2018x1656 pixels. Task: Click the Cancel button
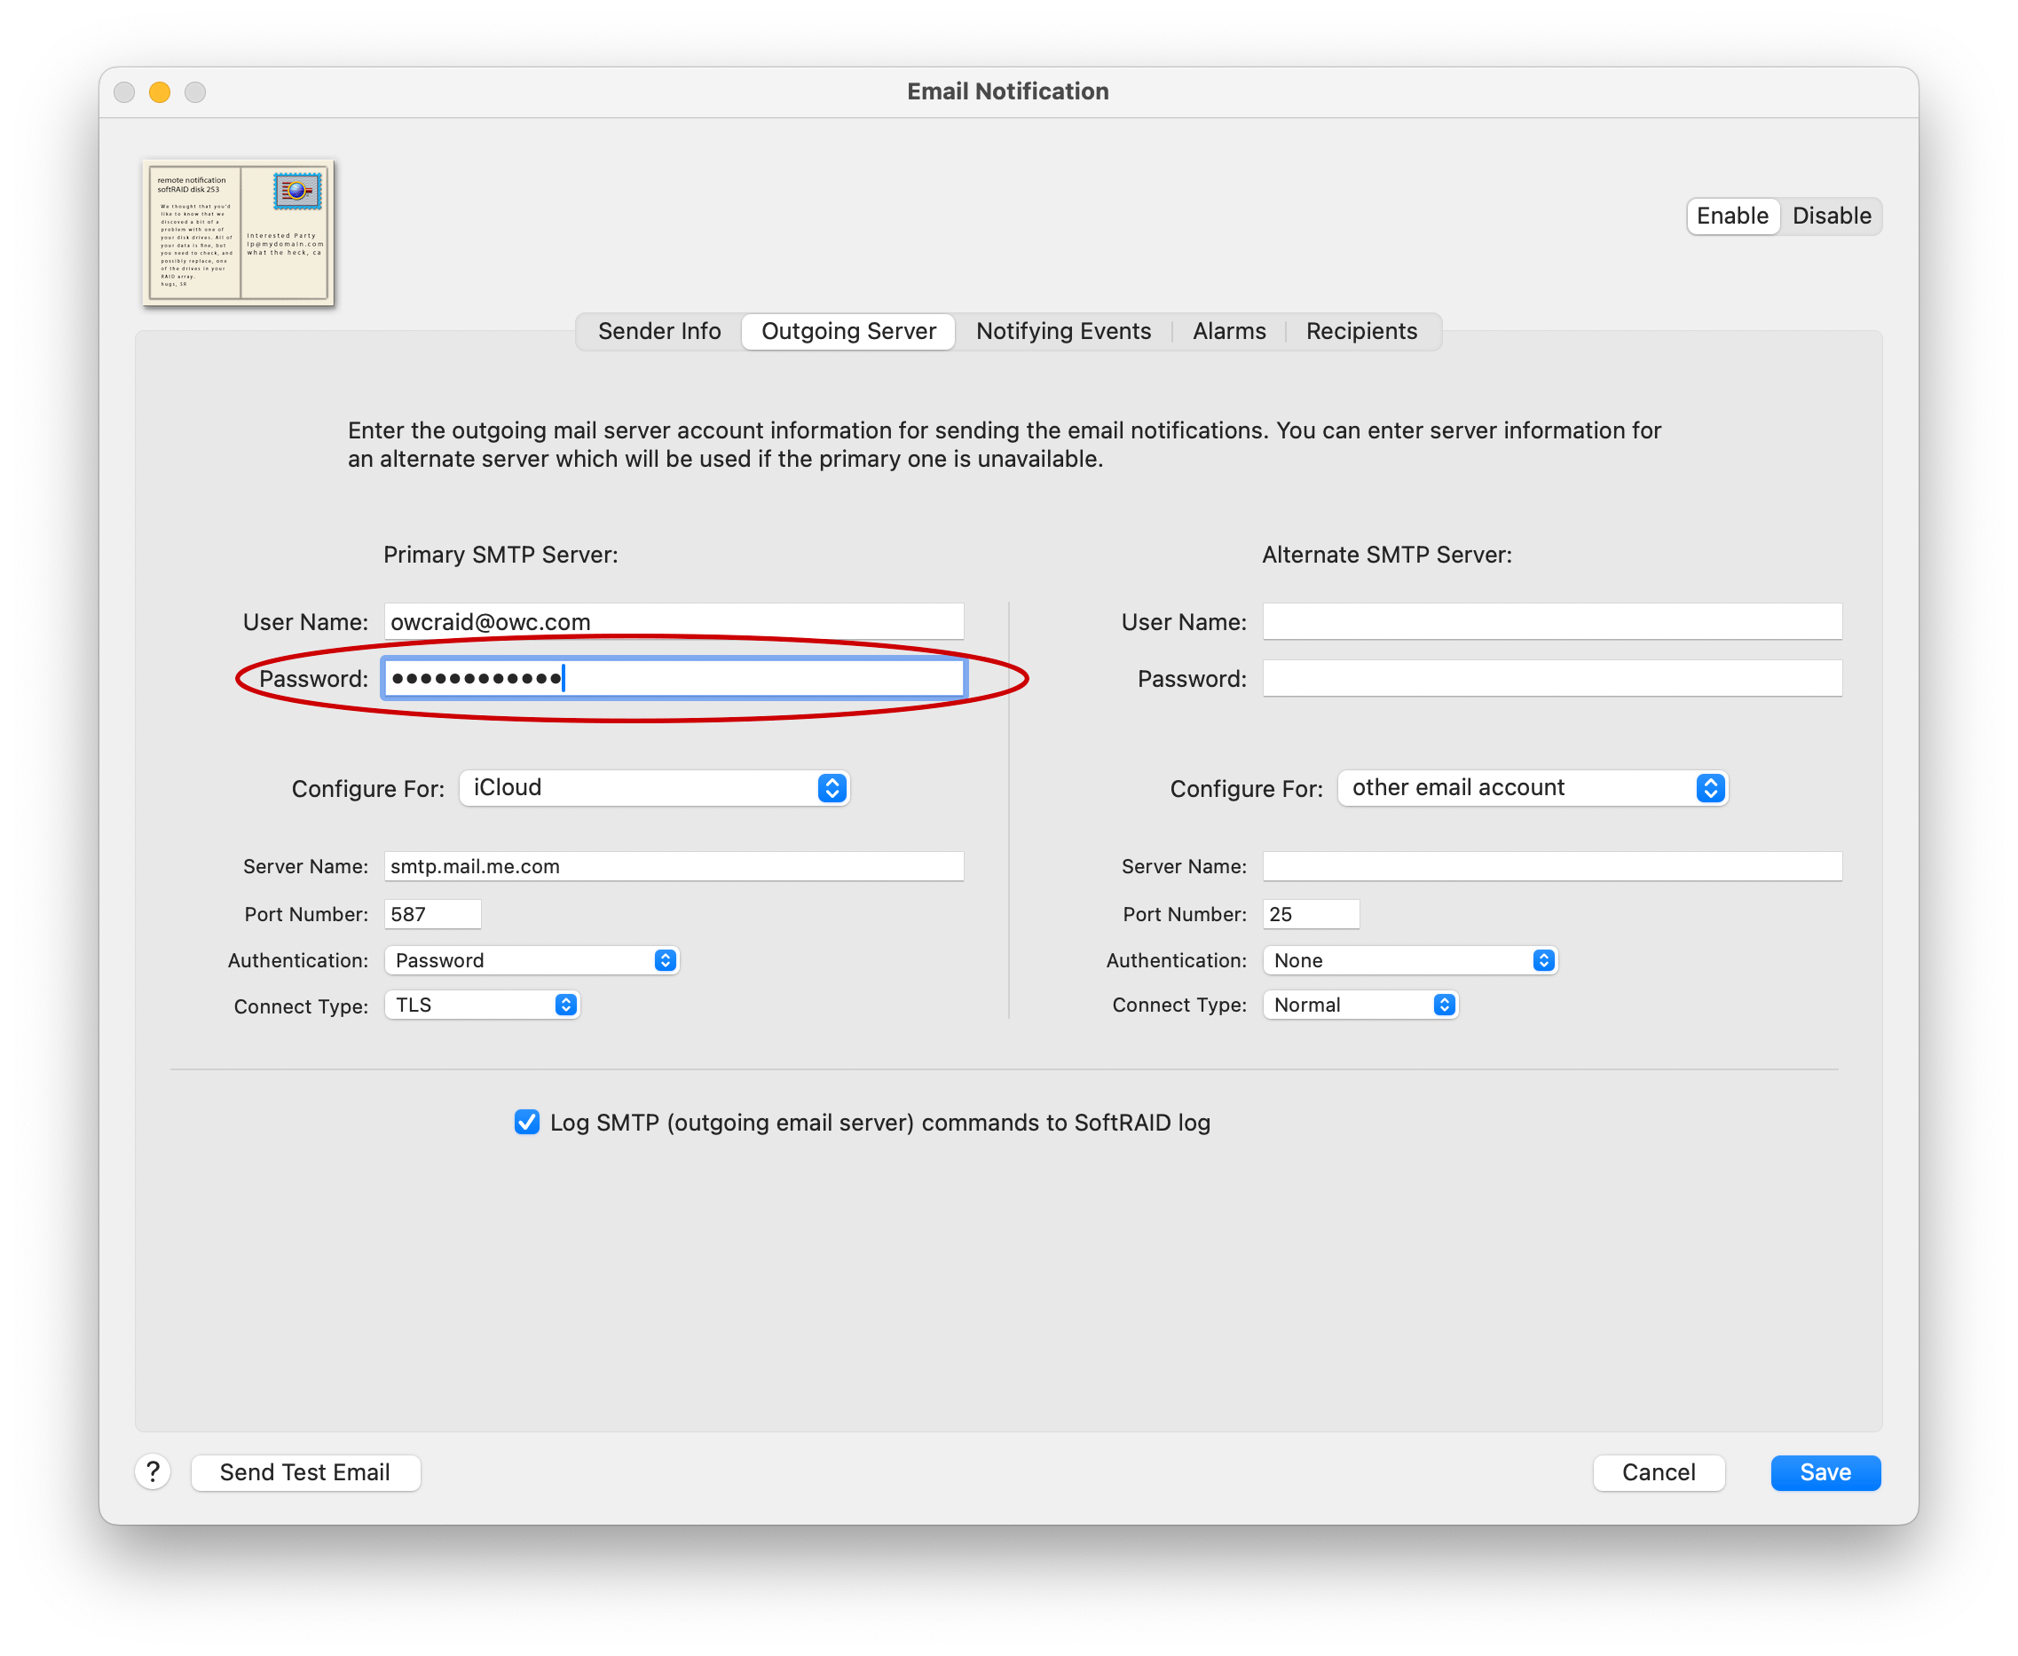pos(1659,1472)
